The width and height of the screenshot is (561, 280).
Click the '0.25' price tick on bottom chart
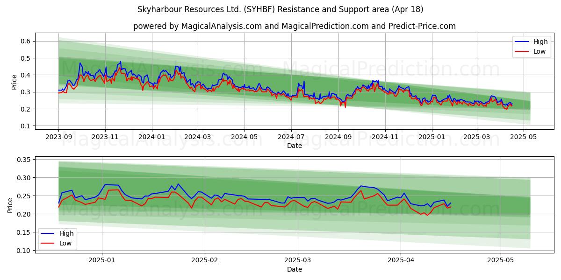pyautogui.click(x=24, y=196)
